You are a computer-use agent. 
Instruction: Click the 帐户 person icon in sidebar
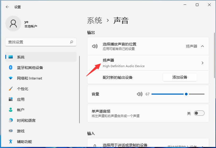pos(11,110)
